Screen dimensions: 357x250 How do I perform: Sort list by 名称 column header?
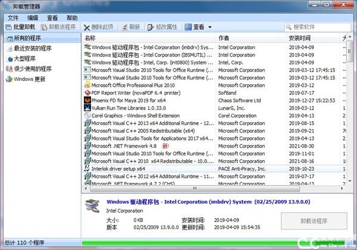point(149,38)
